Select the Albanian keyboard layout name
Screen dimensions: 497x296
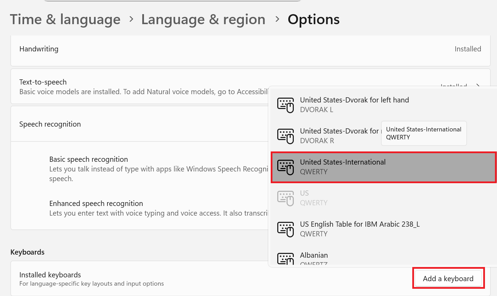point(314,255)
